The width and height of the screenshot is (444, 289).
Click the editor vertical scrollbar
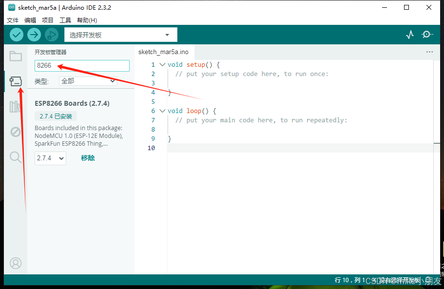point(437,167)
